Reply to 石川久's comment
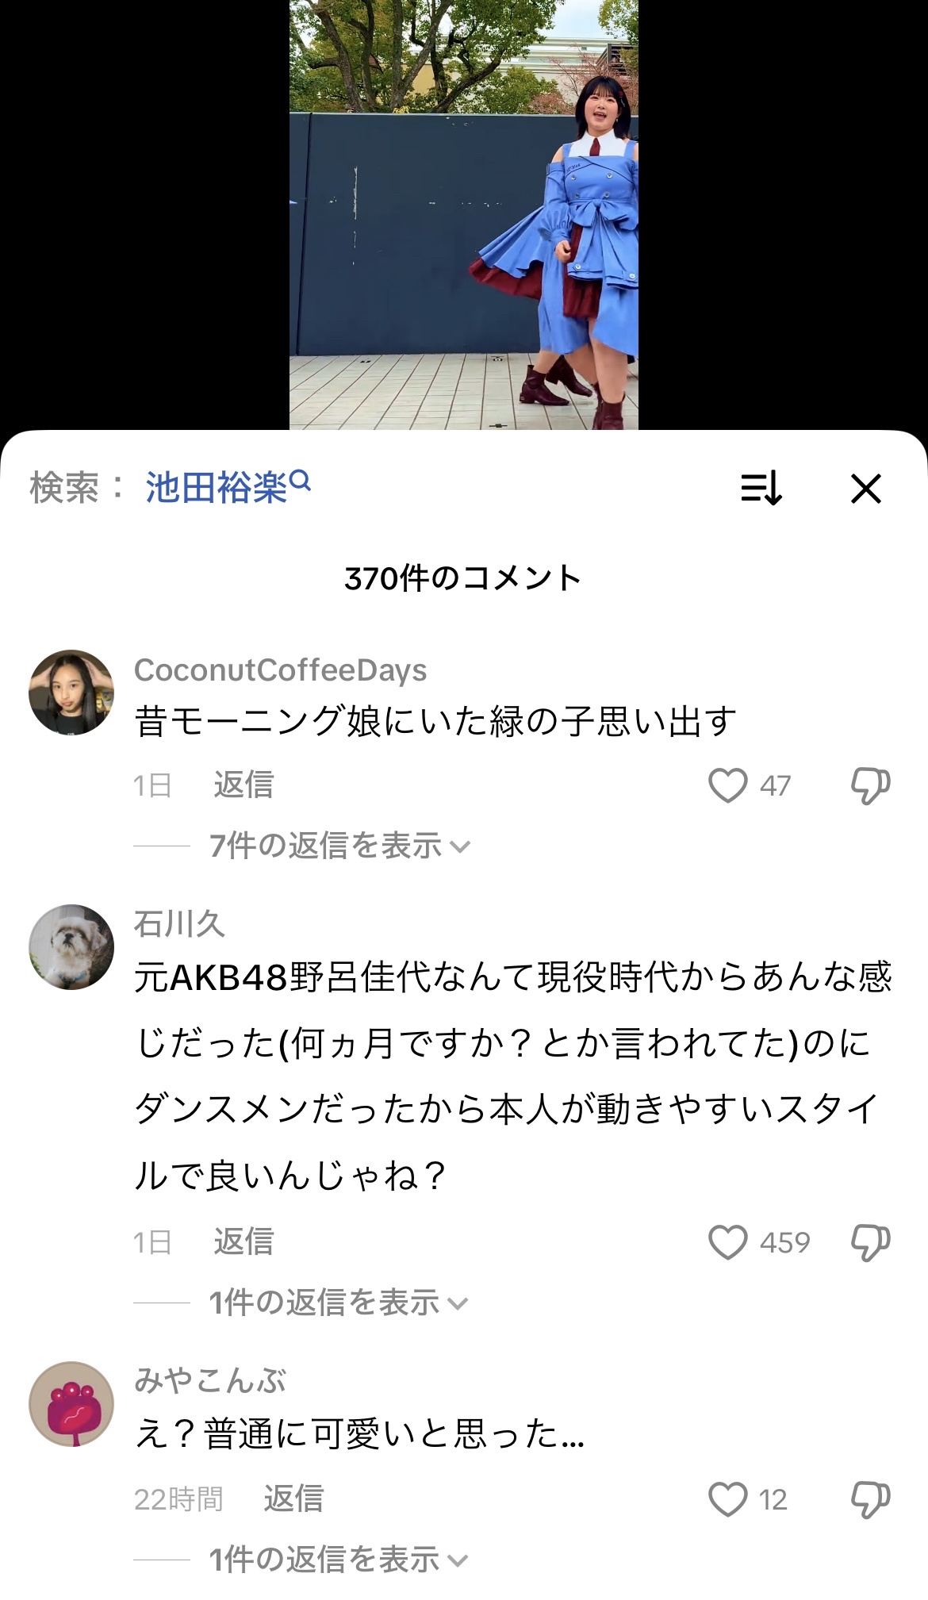Viewport: 928px width, 1600px height. tap(244, 1241)
